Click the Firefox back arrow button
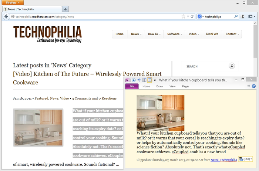The image size is (259, 171). point(6,17)
